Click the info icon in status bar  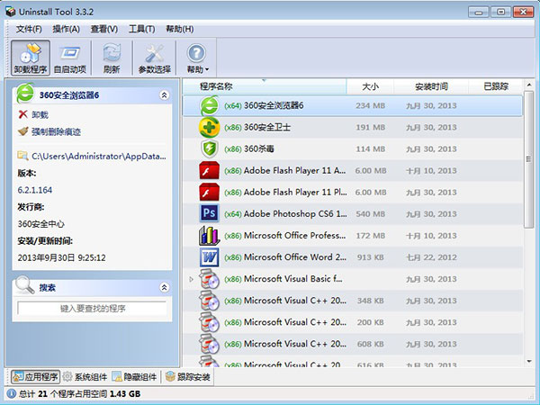[12, 393]
